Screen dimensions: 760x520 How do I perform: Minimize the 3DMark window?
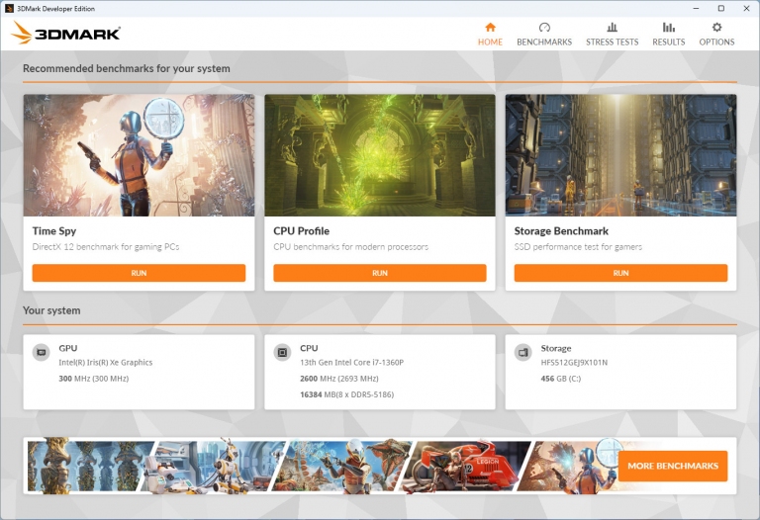pyautogui.click(x=696, y=8)
